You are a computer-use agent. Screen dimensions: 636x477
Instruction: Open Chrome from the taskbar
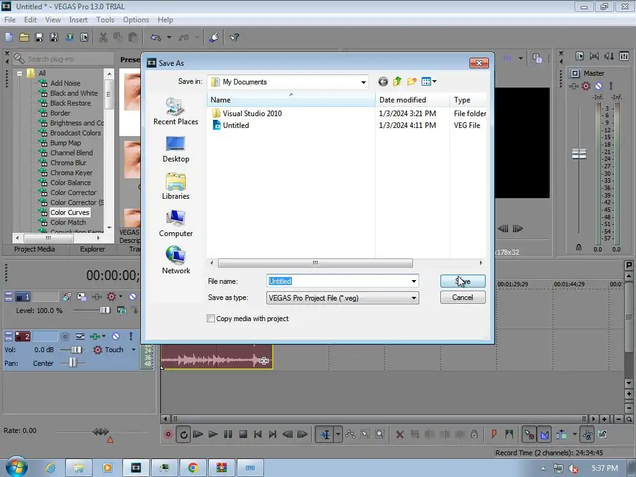tap(193, 468)
